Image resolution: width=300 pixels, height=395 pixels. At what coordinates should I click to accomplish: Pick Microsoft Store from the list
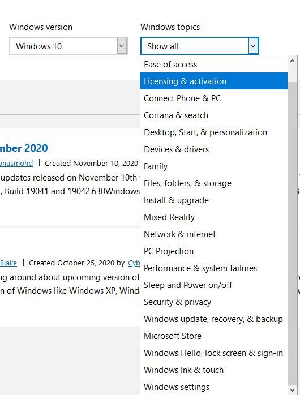tap(214, 336)
